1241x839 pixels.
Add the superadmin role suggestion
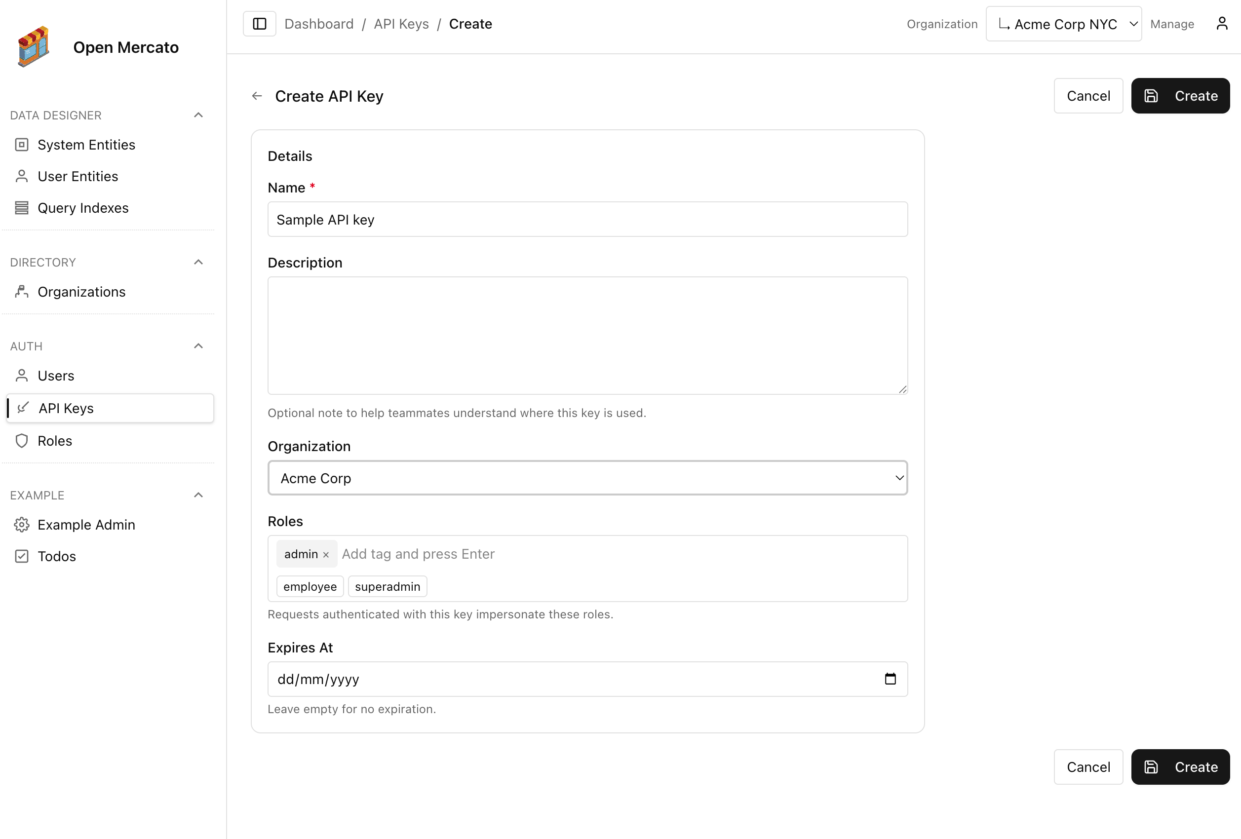[387, 586]
